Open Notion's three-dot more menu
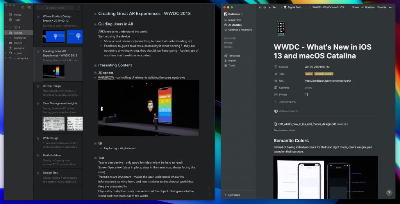Image resolution: width=400 pixels, height=204 pixels. 391,7
